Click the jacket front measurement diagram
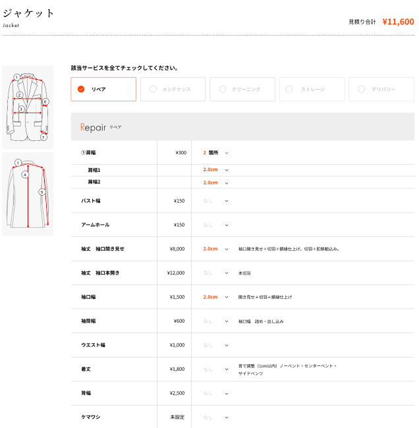Screen dimensions: 419x428 pos(28,107)
